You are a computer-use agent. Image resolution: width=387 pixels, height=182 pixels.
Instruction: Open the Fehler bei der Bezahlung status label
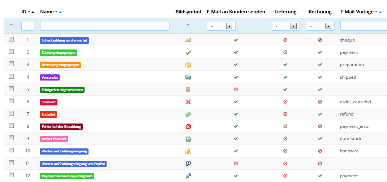tap(61, 127)
